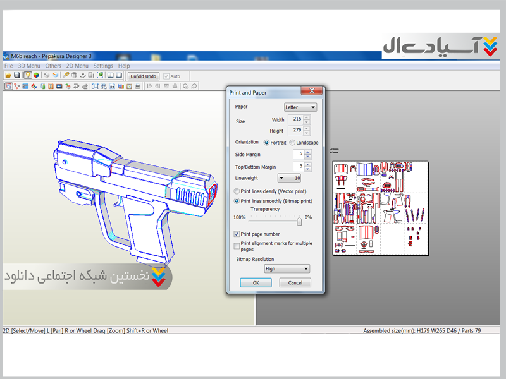Screen dimensions: 506x379
Task: Click the pencil edit icon in toolbar
Action: [x=66, y=76]
